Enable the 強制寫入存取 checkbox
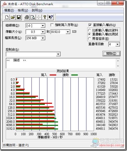 pyautogui.click(x=52, y=25)
